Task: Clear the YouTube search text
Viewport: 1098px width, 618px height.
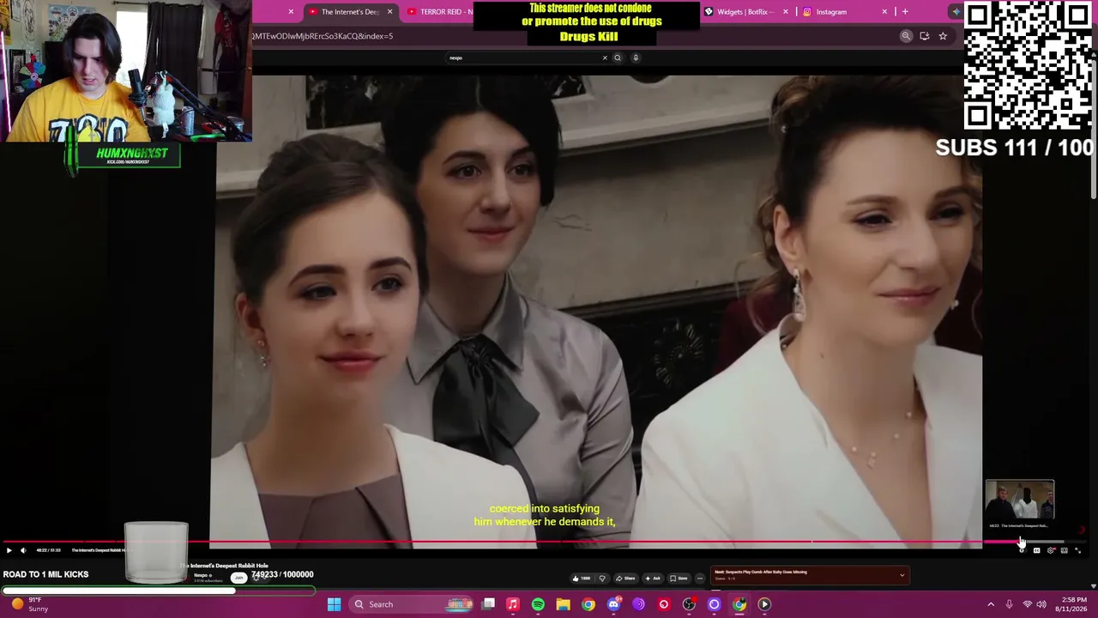Action: tap(605, 58)
